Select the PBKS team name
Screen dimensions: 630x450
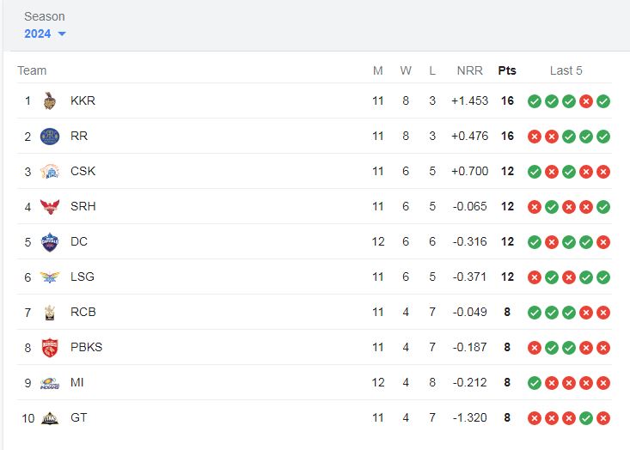(x=87, y=347)
